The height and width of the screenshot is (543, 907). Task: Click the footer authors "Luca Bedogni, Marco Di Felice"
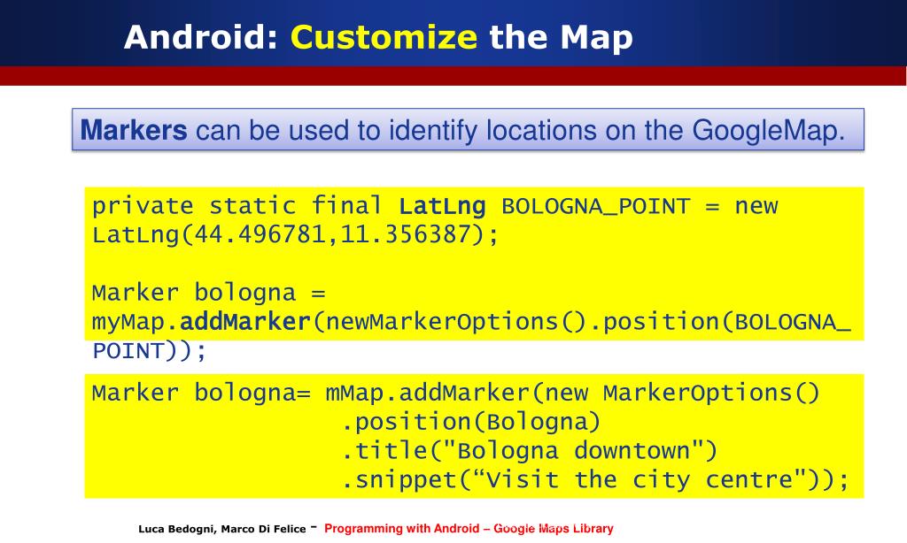(222, 529)
